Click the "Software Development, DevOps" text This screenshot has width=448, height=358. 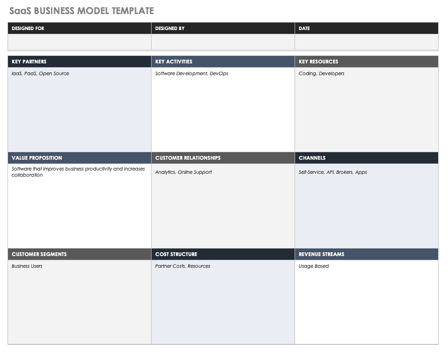(x=192, y=74)
